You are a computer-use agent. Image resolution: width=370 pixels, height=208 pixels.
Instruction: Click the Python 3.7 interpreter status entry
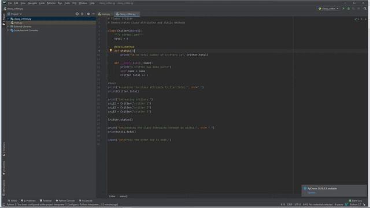click(356, 205)
